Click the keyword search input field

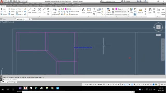point(111,1)
